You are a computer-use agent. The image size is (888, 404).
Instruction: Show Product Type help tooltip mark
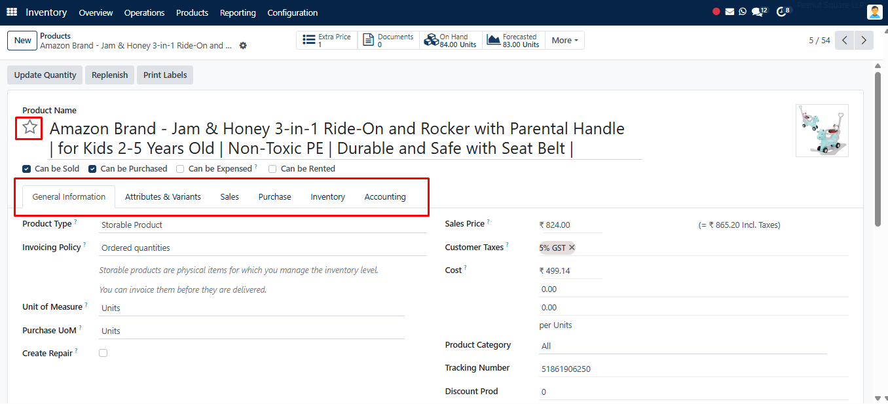75,222
